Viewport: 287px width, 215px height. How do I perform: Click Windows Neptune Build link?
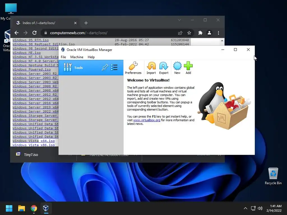(x=36, y=65)
